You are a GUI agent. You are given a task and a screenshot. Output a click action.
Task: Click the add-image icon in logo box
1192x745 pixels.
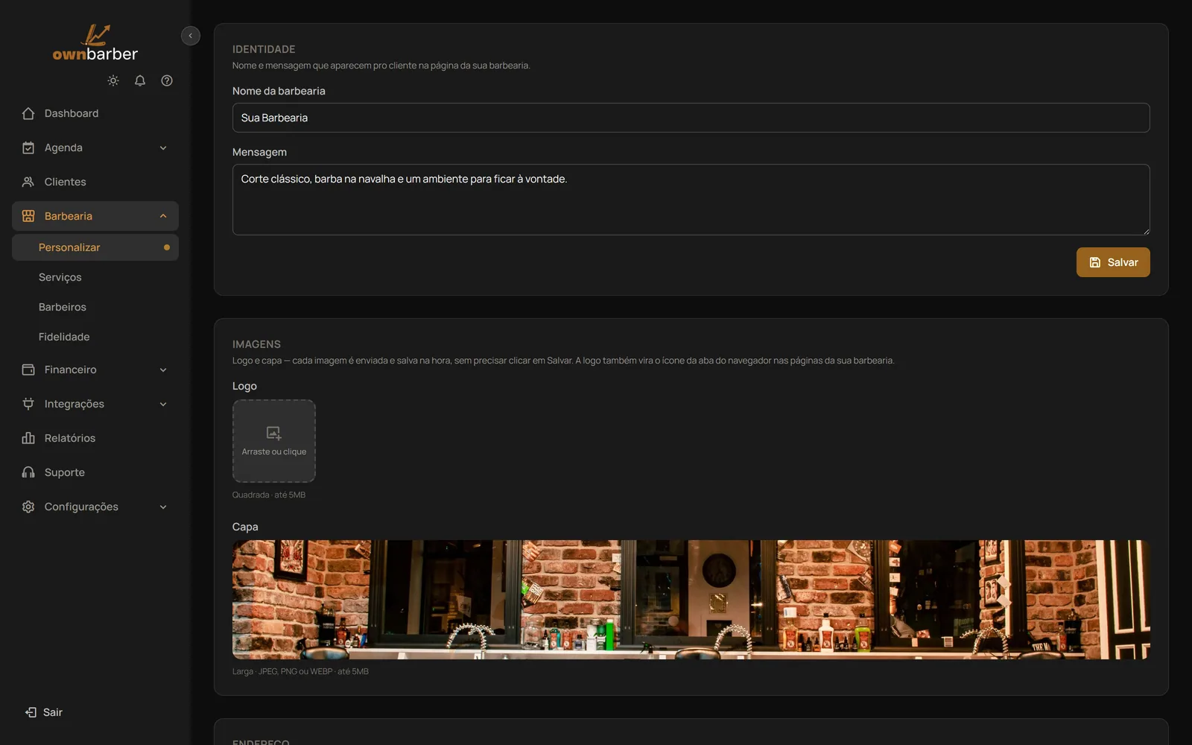[274, 433]
